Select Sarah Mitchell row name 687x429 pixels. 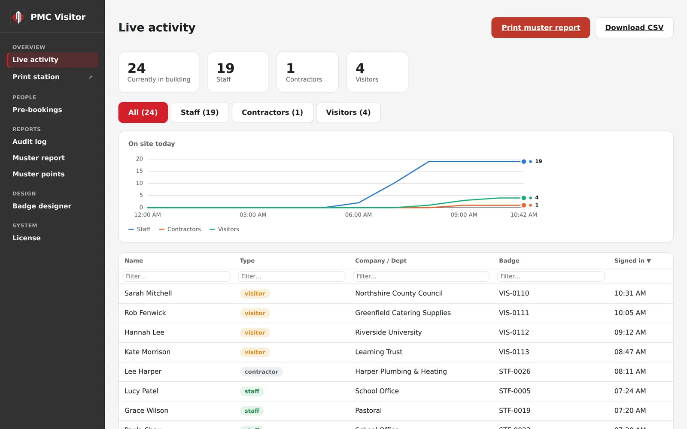point(148,293)
